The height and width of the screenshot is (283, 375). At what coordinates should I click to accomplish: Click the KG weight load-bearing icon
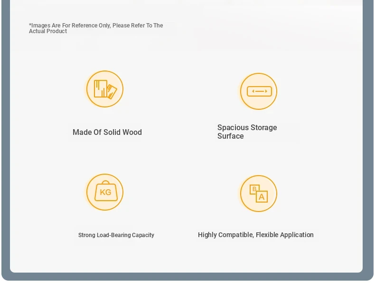coord(105,192)
